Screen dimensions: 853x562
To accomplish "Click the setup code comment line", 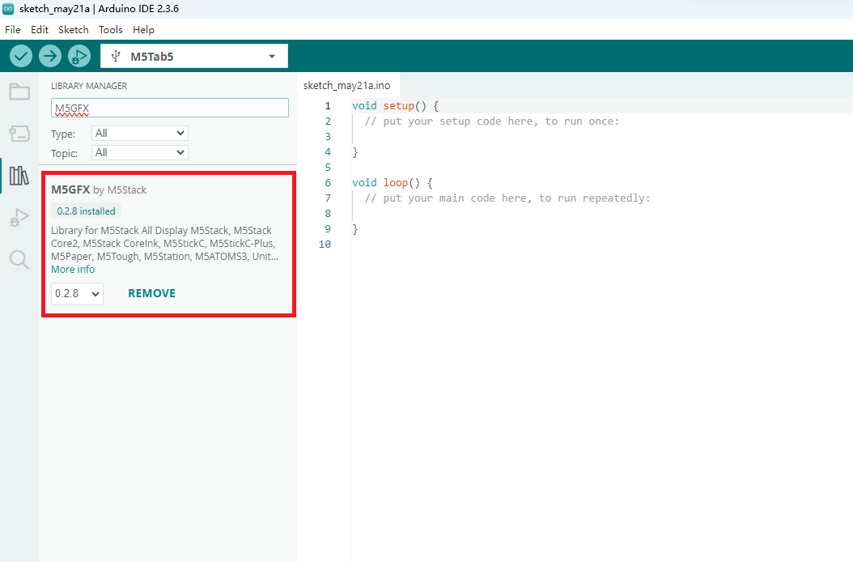I will point(492,121).
